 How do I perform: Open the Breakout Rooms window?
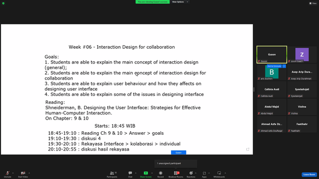176,175
